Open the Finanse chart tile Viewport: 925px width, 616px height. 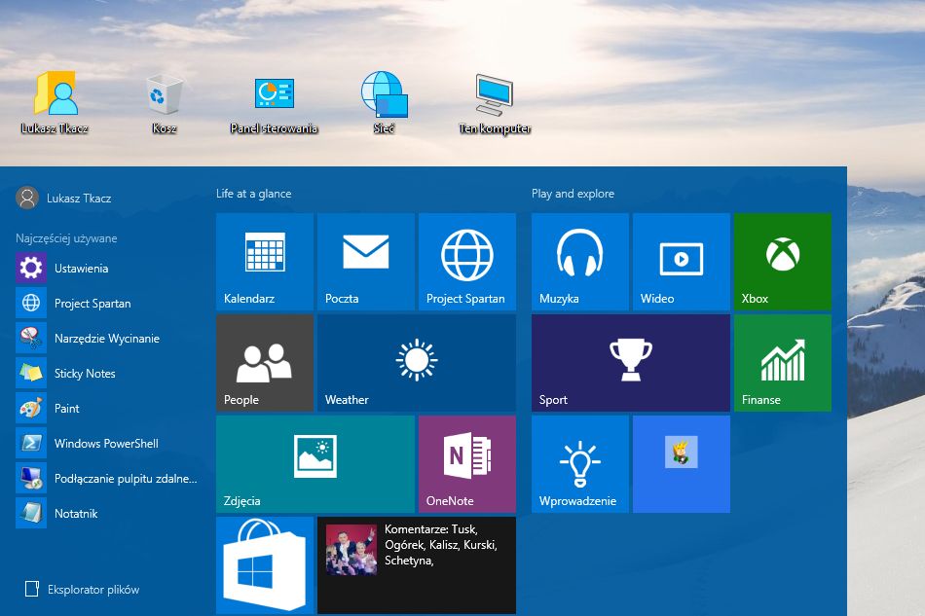(783, 363)
